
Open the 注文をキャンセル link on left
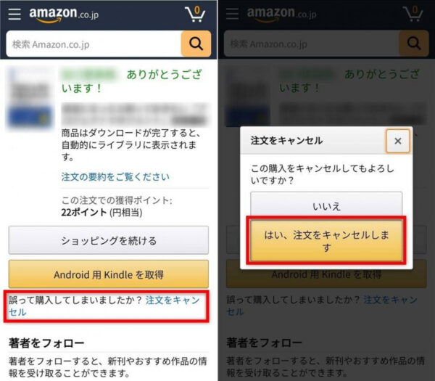[x=104, y=306]
